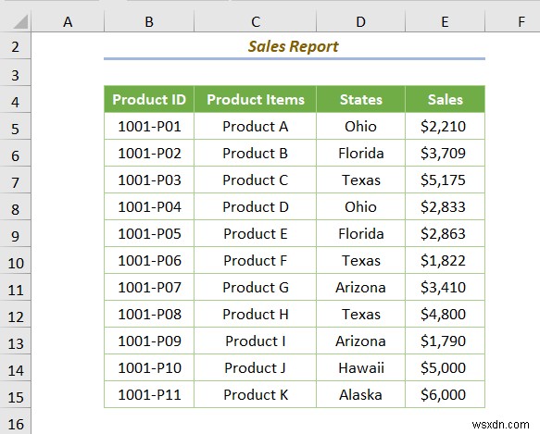Select cell containing $5,175
The width and height of the screenshot is (540, 434).
[445, 180]
